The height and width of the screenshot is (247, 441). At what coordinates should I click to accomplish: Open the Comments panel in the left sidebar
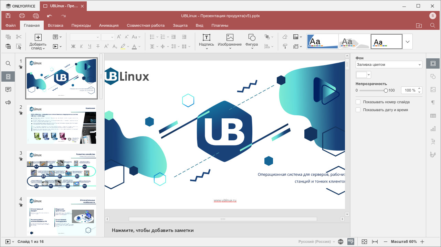pos(8,90)
